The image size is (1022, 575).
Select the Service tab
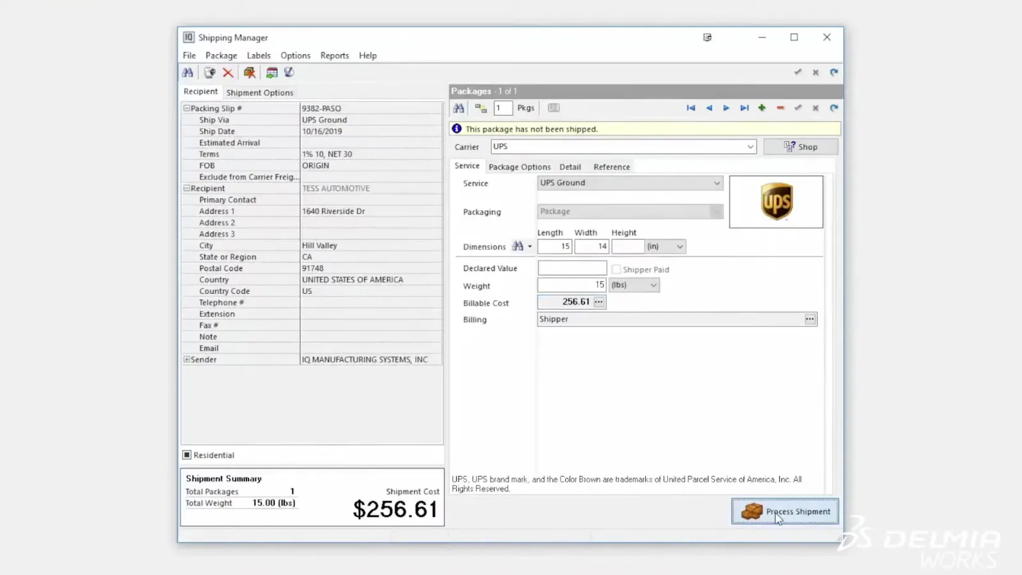coord(467,165)
